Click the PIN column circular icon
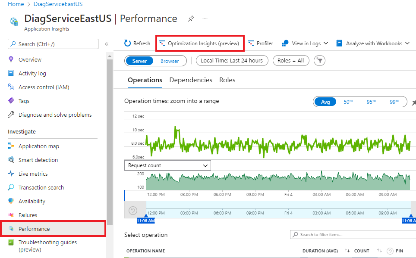The image size is (416, 258). coord(390,251)
